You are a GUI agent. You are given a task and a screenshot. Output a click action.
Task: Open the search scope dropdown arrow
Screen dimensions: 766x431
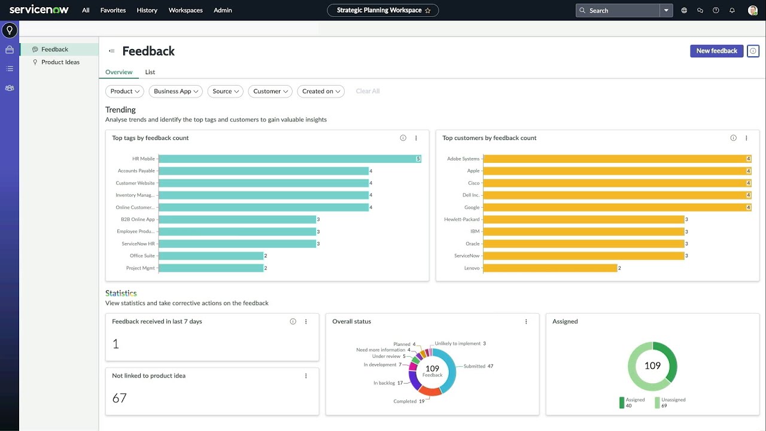pyautogui.click(x=666, y=10)
